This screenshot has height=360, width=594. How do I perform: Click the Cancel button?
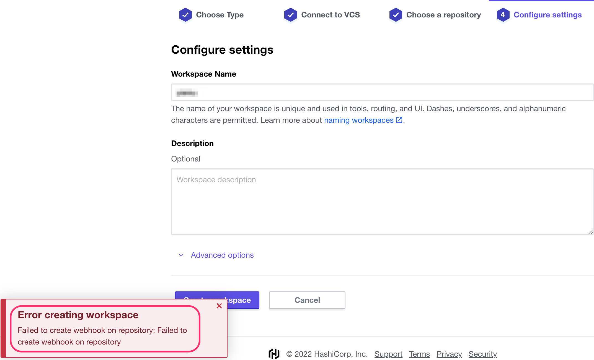point(307,300)
